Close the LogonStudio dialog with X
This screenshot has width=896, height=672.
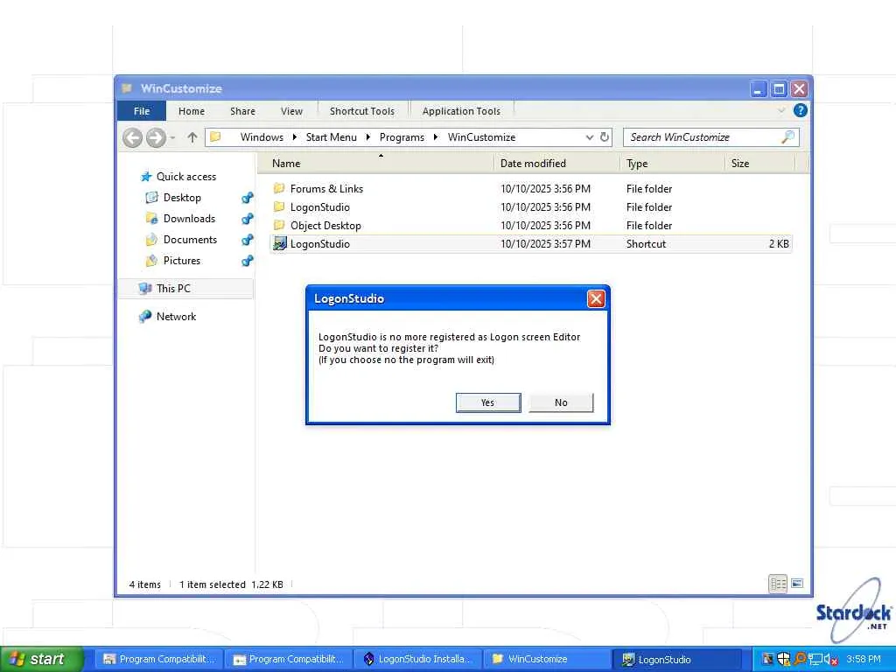(595, 298)
